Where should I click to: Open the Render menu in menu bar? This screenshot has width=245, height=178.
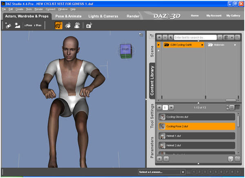tap(39, 9)
